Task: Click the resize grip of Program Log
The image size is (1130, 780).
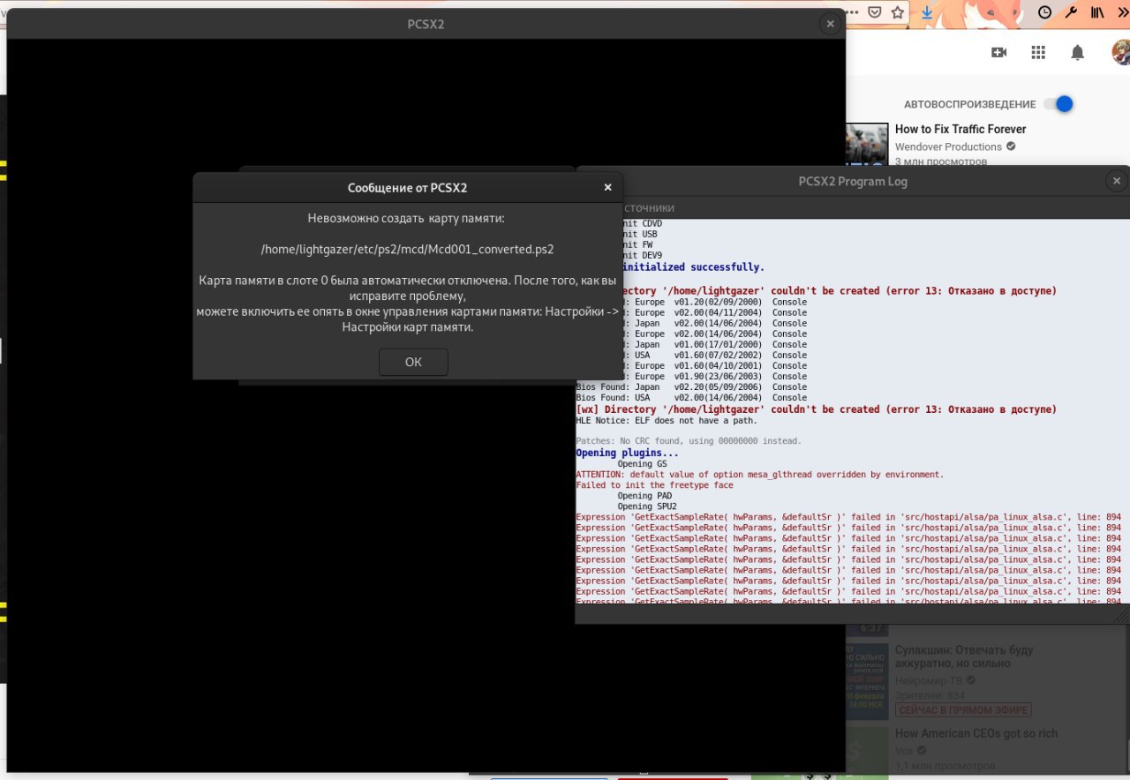Action: [x=1123, y=618]
